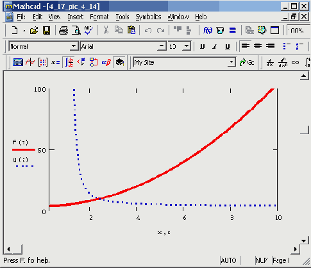This screenshot has width=311, height=268.
Task: Insert Nth derivative operator
Action: pyautogui.click(x=283, y=62)
